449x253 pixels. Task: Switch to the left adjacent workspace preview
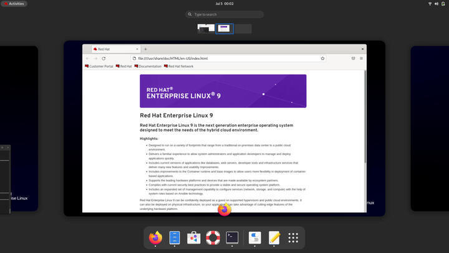click(x=19, y=129)
